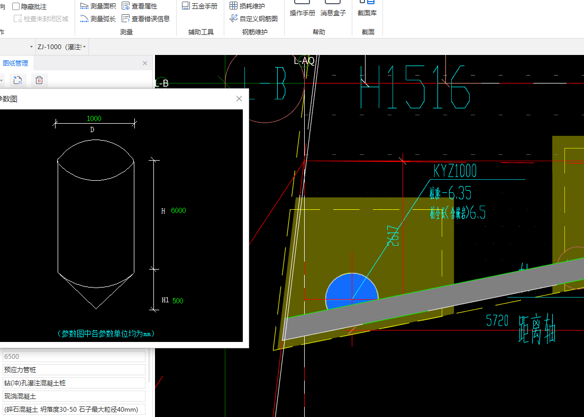Switch to the 图纸管理 tab

pos(15,63)
